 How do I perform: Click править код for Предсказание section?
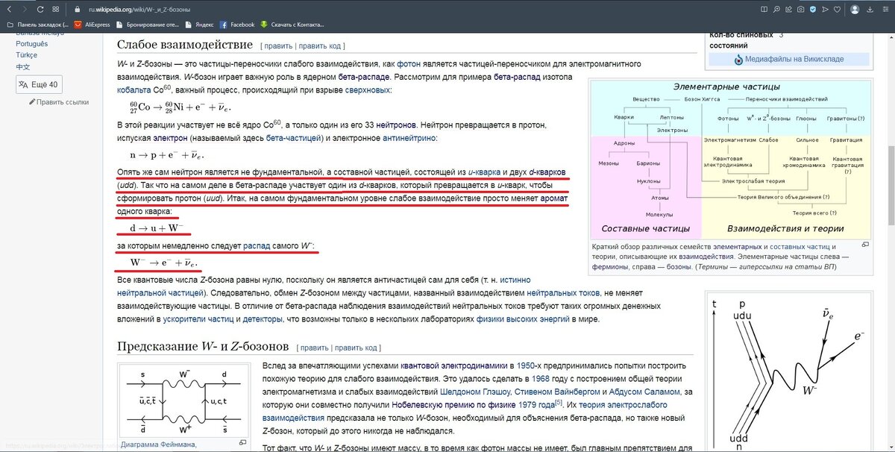[x=357, y=348]
